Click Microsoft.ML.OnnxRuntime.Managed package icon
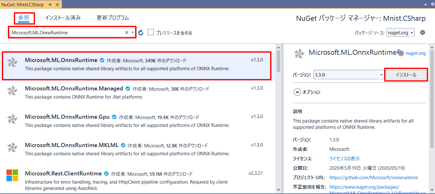The image size is (435, 194). [x=12, y=91]
